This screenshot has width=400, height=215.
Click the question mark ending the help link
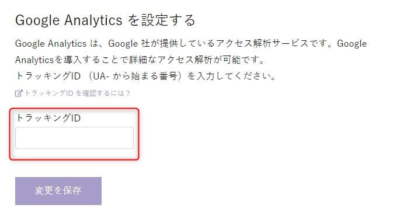(128, 93)
